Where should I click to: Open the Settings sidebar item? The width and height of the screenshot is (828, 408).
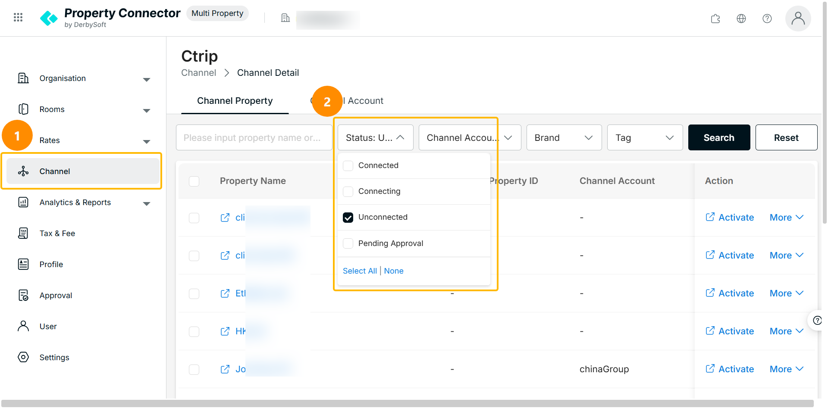[83, 358]
